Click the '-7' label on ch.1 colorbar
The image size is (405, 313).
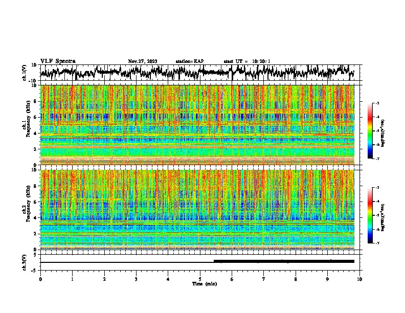pos(377,159)
